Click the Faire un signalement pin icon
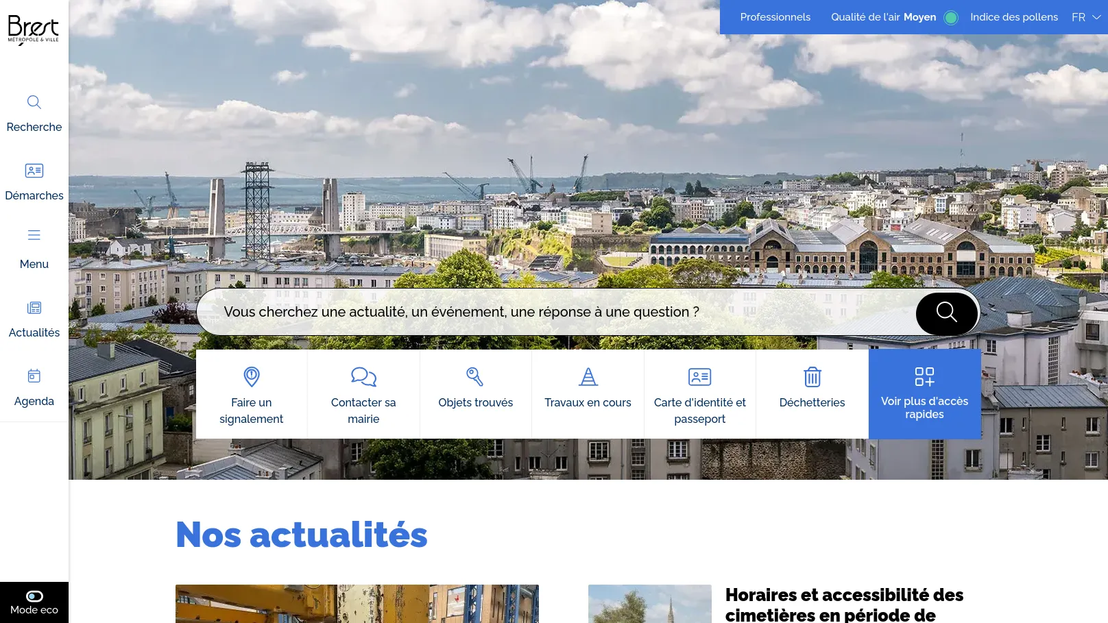The width and height of the screenshot is (1108, 623). coord(252,376)
